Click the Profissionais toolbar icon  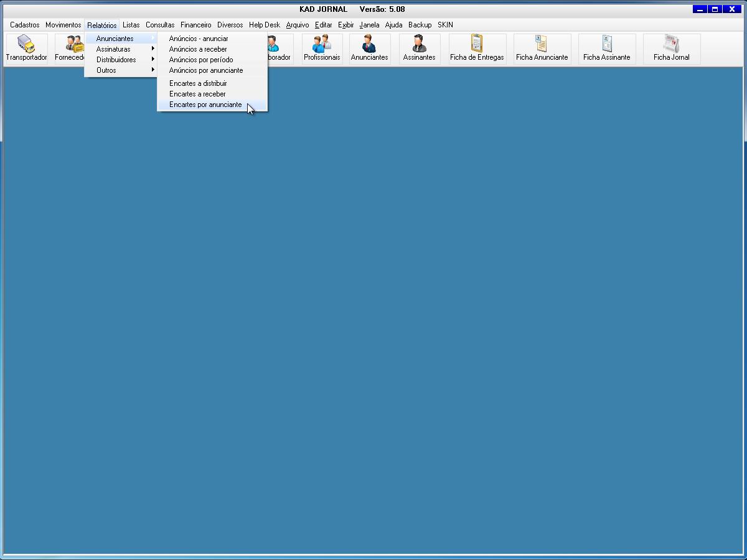tap(322, 49)
